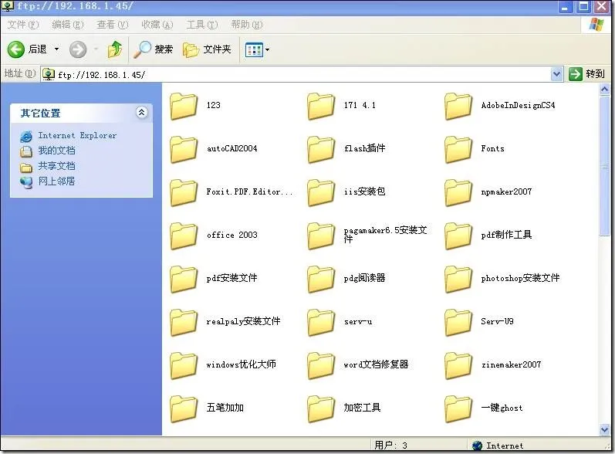Select the 123 folder icon
615x454 pixels.
(x=183, y=106)
